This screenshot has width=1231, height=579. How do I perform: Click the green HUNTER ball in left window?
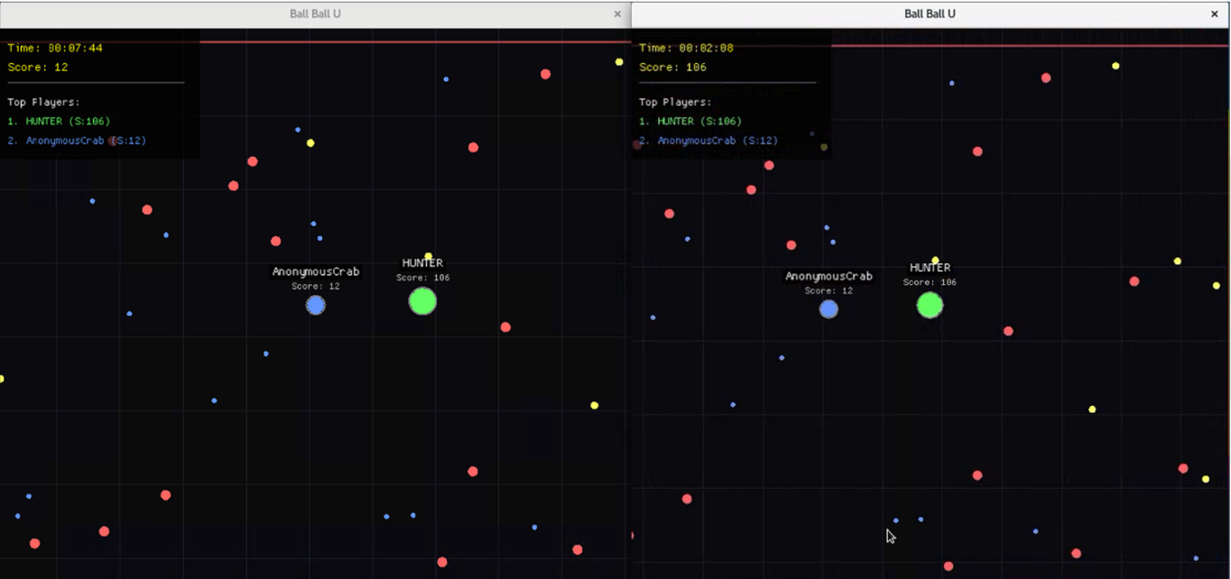point(422,301)
